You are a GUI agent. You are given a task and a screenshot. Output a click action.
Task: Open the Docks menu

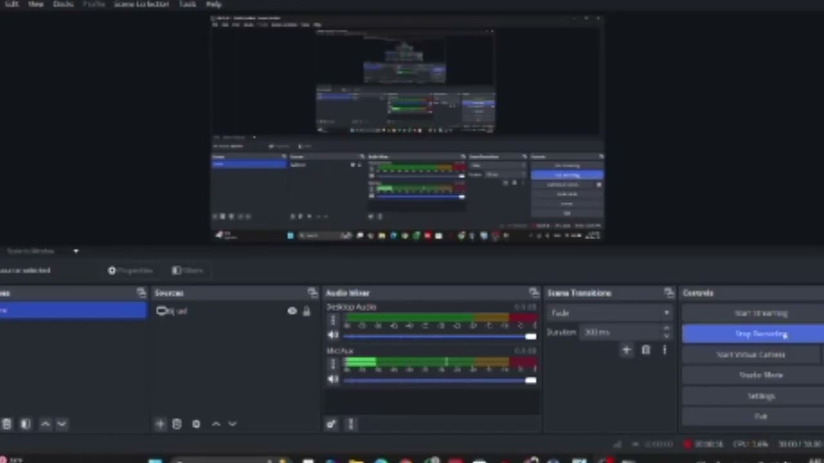63,4
